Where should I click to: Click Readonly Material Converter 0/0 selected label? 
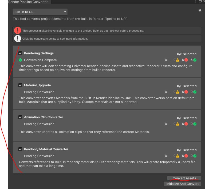click(x=187, y=150)
